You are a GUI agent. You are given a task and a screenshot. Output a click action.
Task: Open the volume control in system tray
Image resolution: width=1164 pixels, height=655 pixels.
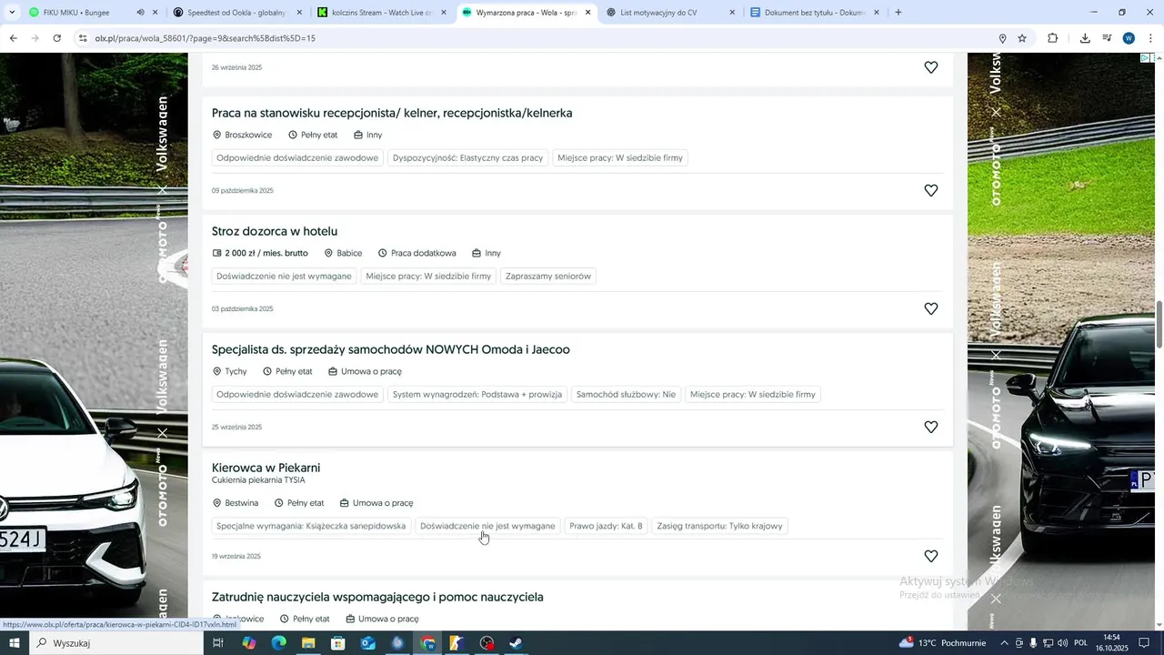click(x=1062, y=643)
